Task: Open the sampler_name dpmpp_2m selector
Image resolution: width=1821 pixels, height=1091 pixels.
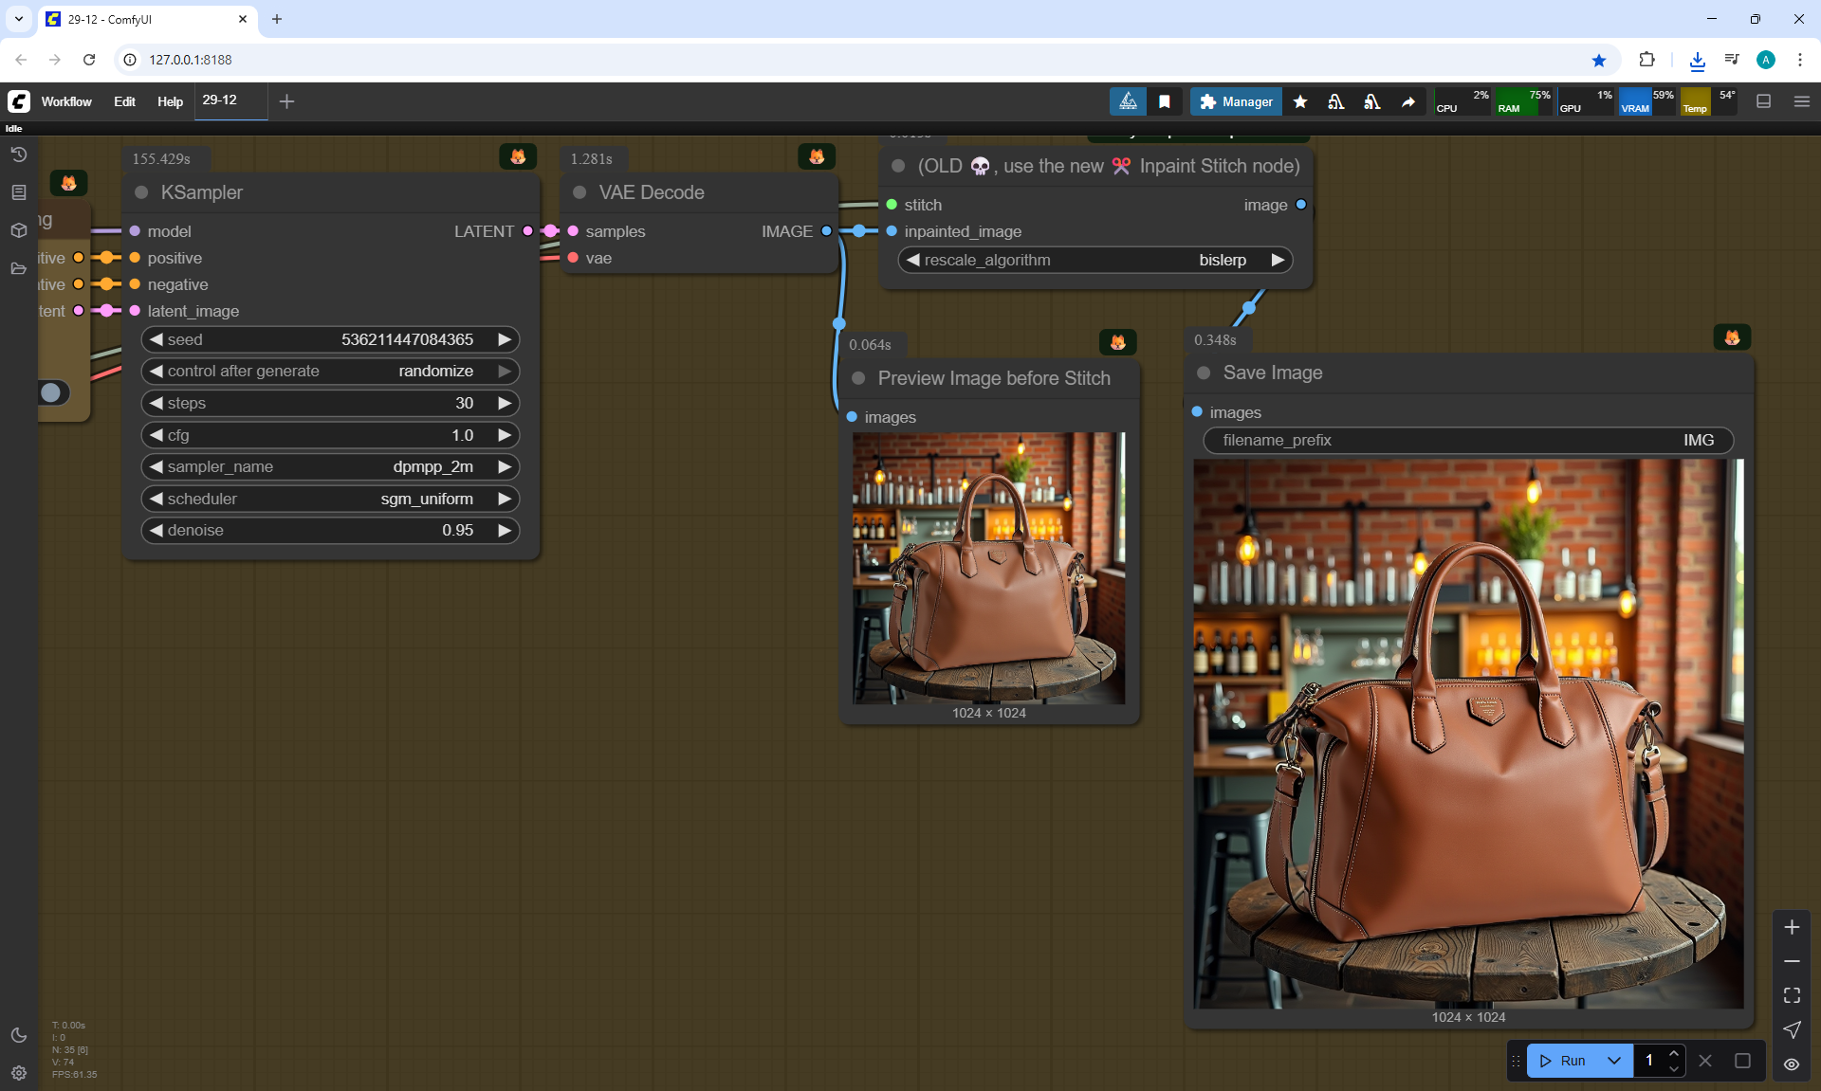Action: click(330, 466)
